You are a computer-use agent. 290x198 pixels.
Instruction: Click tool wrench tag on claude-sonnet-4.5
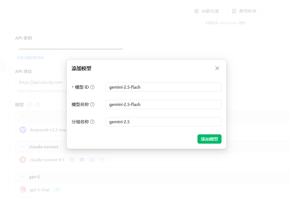tap(102, 160)
